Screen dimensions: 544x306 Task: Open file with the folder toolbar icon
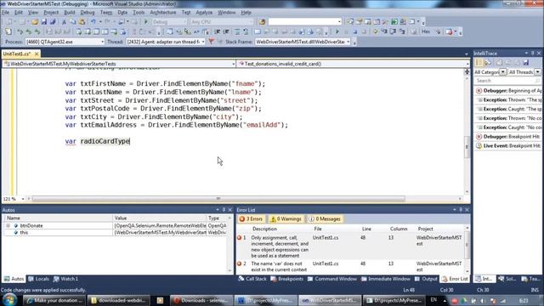pyautogui.click(x=35, y=22)
